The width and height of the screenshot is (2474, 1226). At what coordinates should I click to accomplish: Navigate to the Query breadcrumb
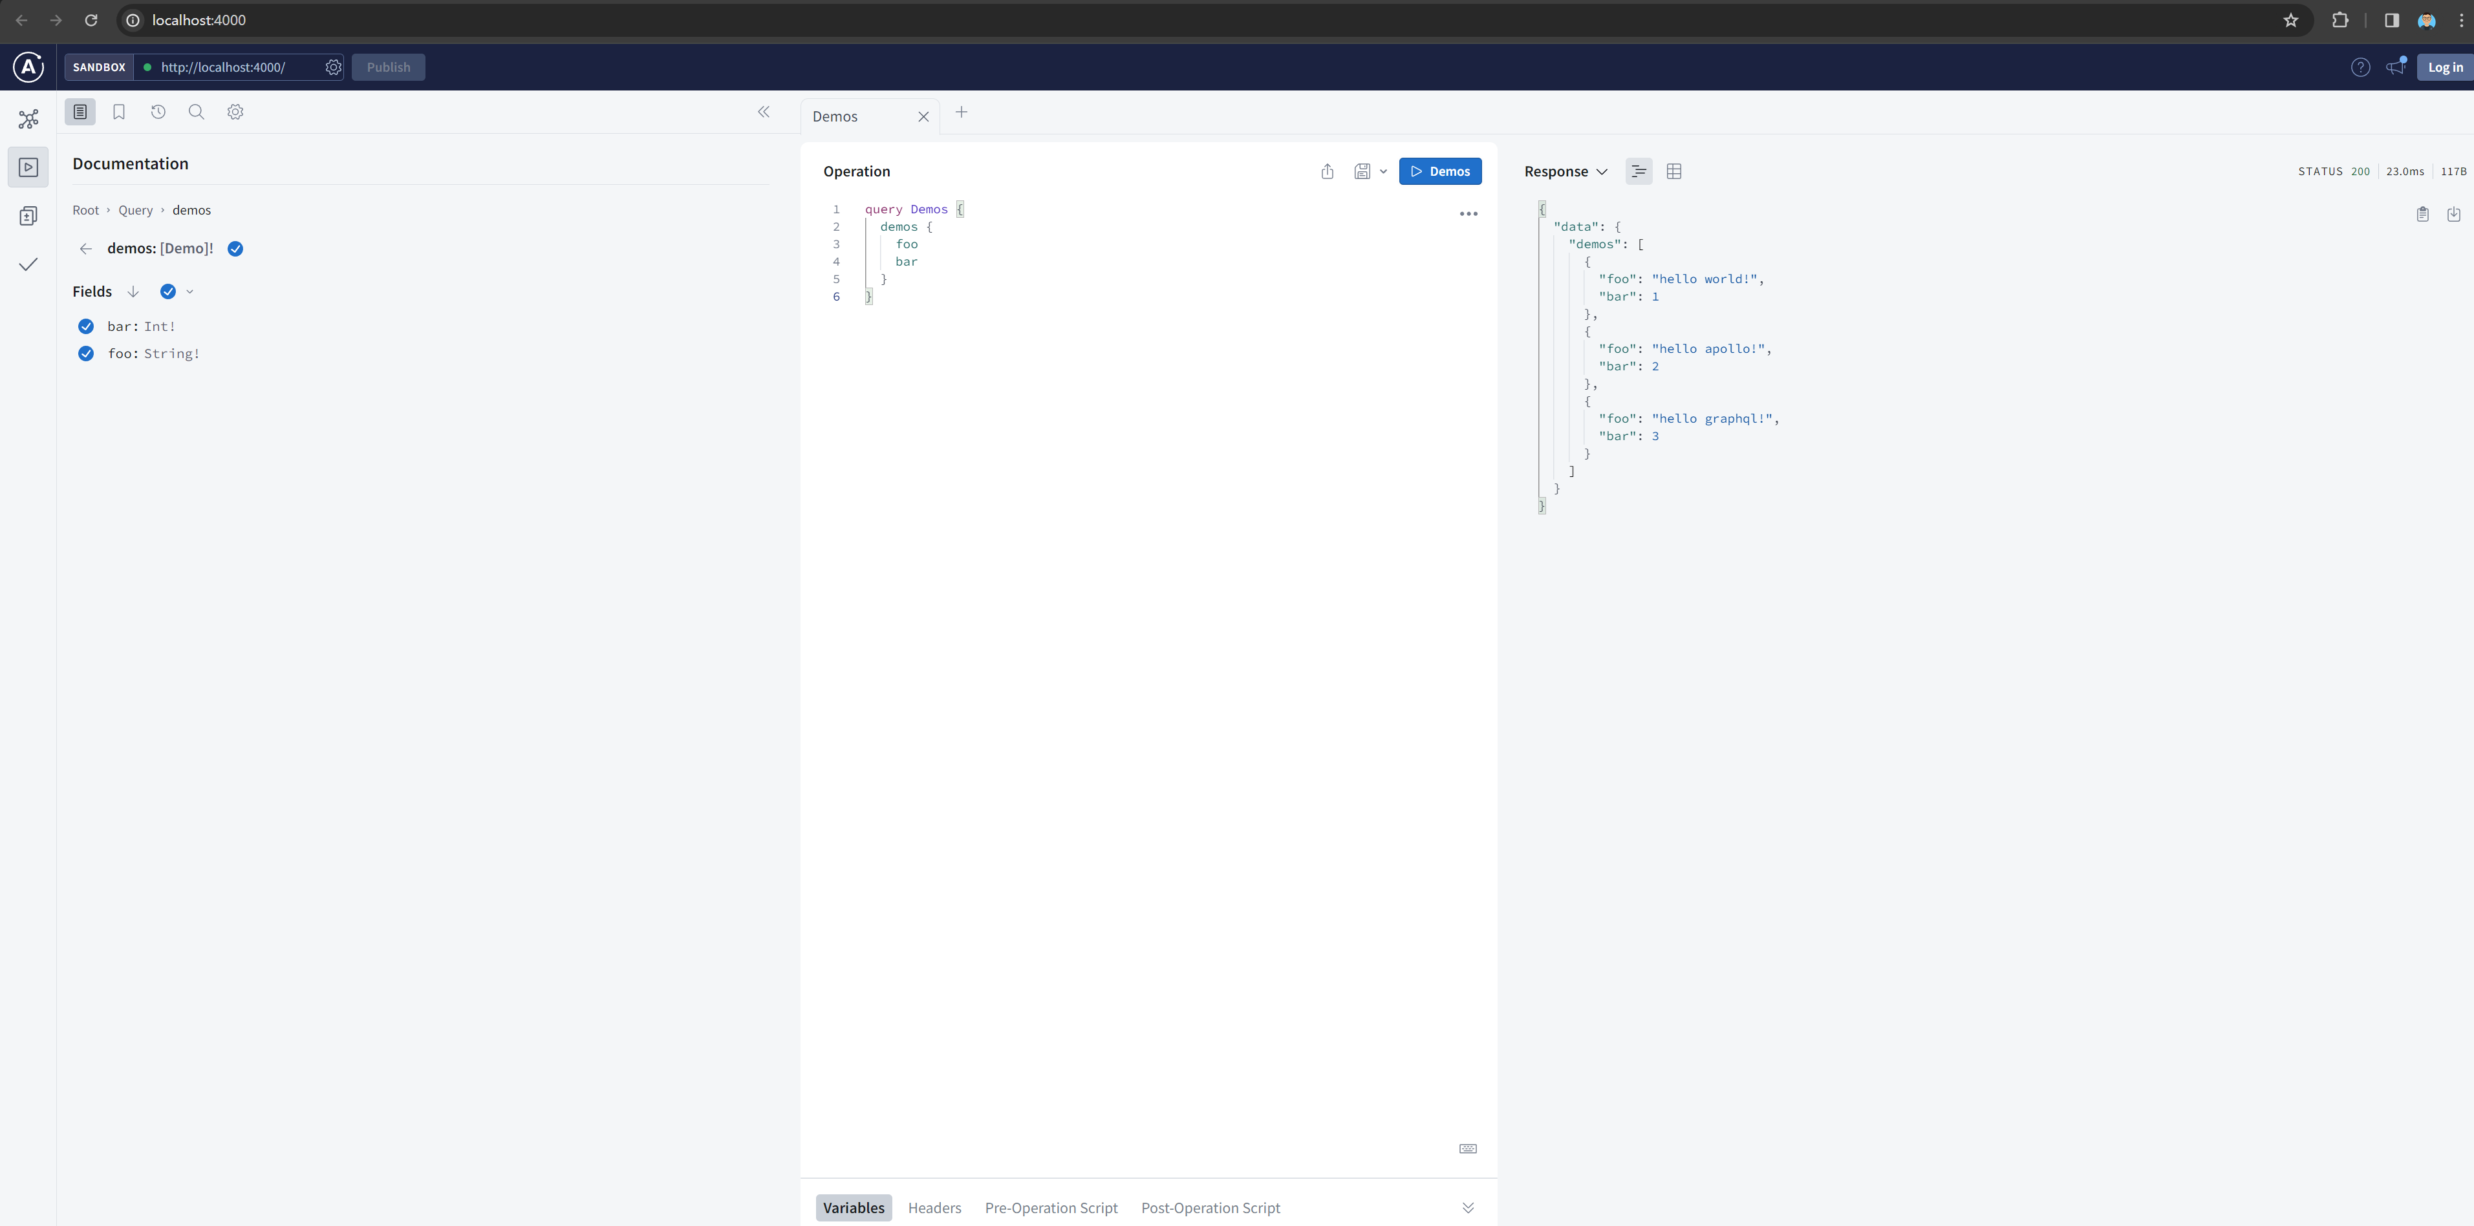(x=134, y=209)
